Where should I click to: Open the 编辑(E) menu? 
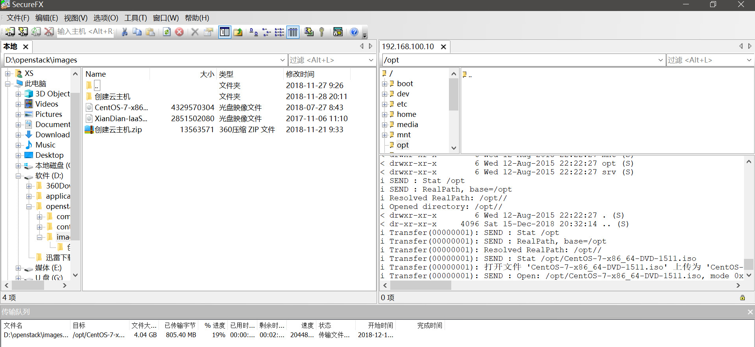[x=47, y=18]
